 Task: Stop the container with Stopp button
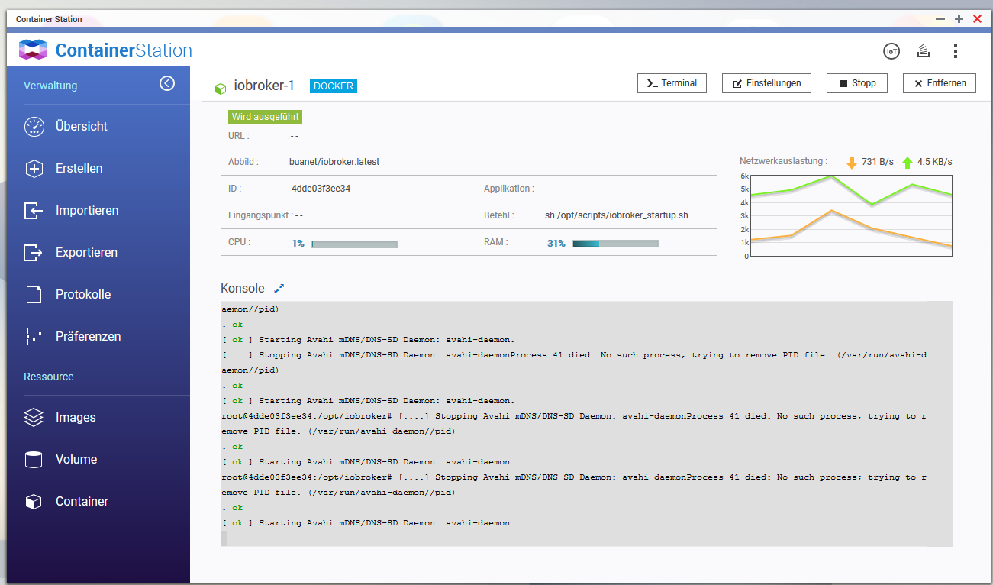click(x=856, y=83)
